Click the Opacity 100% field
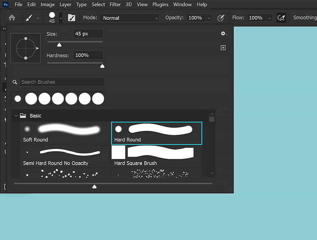The width and height of the screenshot is (317, 240). click(x=196, y=18)
